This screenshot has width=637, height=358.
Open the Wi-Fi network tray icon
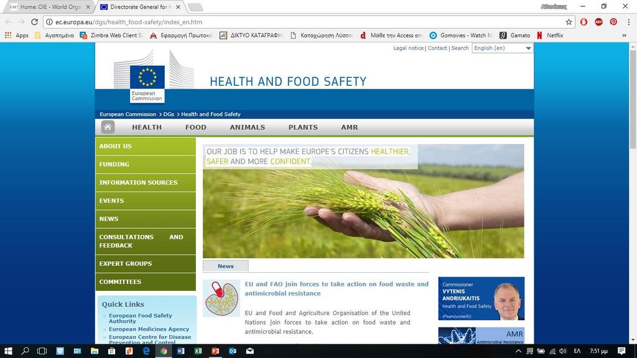[552, 351]
